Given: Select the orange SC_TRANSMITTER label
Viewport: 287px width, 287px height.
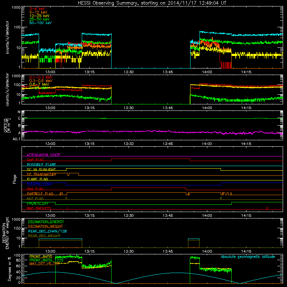Looking at the screenshot, I should 42,174.
